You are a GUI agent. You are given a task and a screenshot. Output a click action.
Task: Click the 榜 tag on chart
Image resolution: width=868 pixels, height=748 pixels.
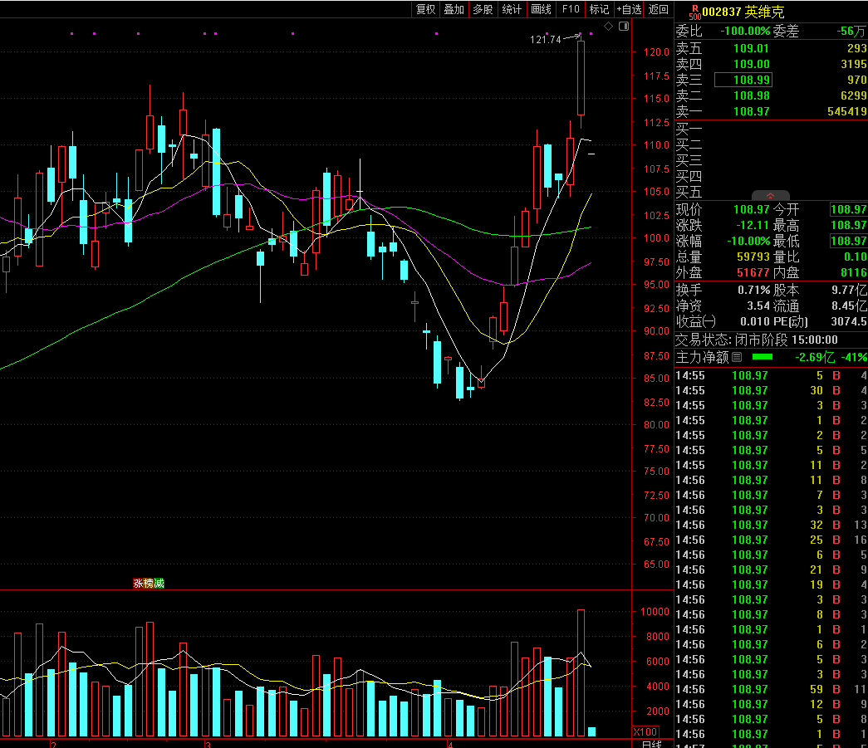click(149, 584)
